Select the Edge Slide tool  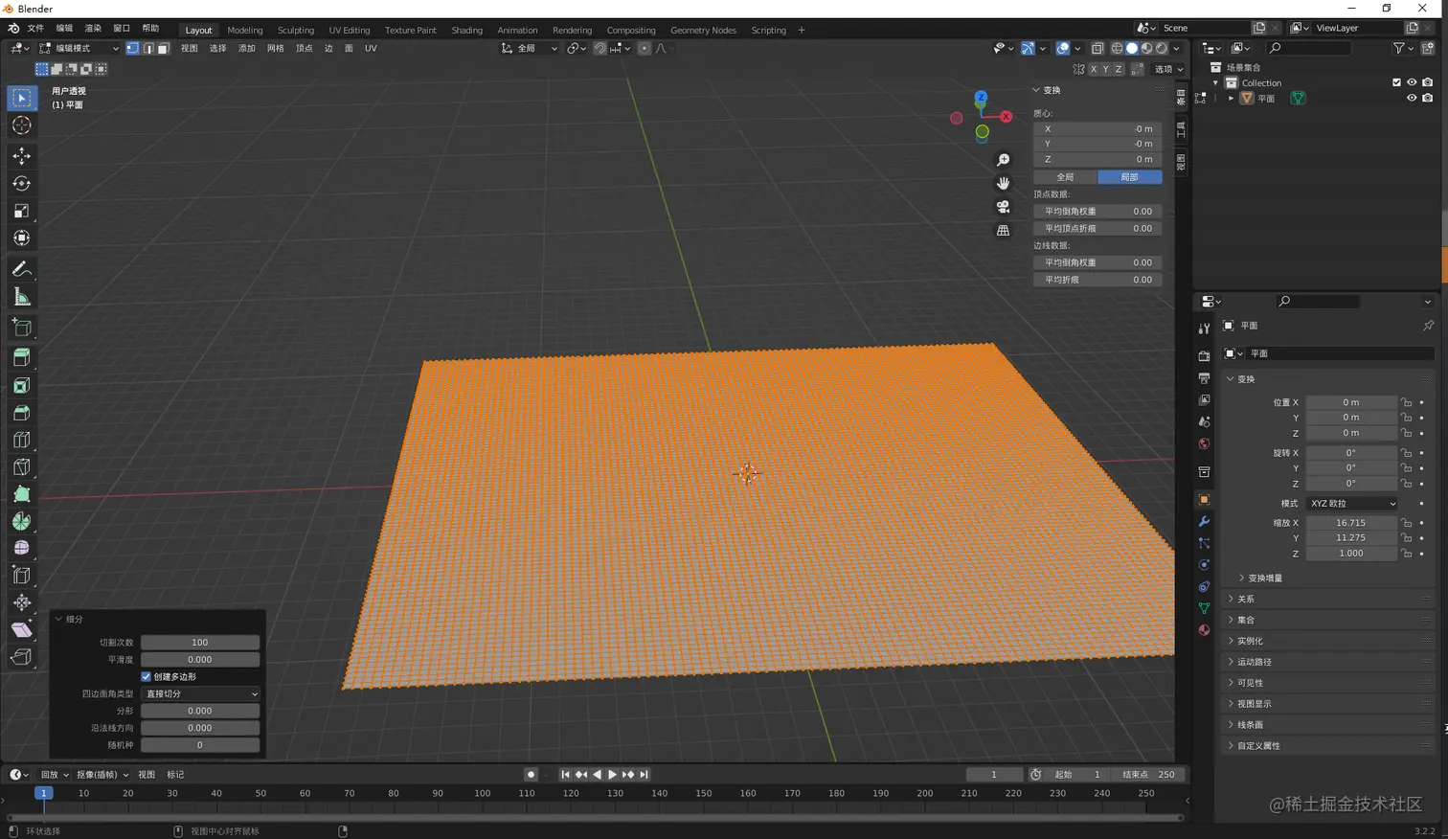point(21,576)
